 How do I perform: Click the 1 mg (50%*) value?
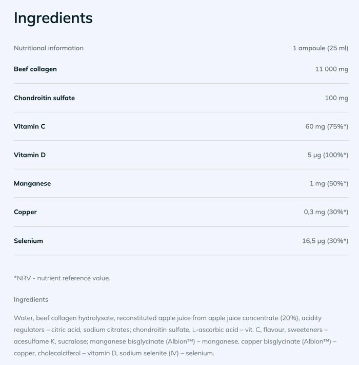click(x=329, y=184)
